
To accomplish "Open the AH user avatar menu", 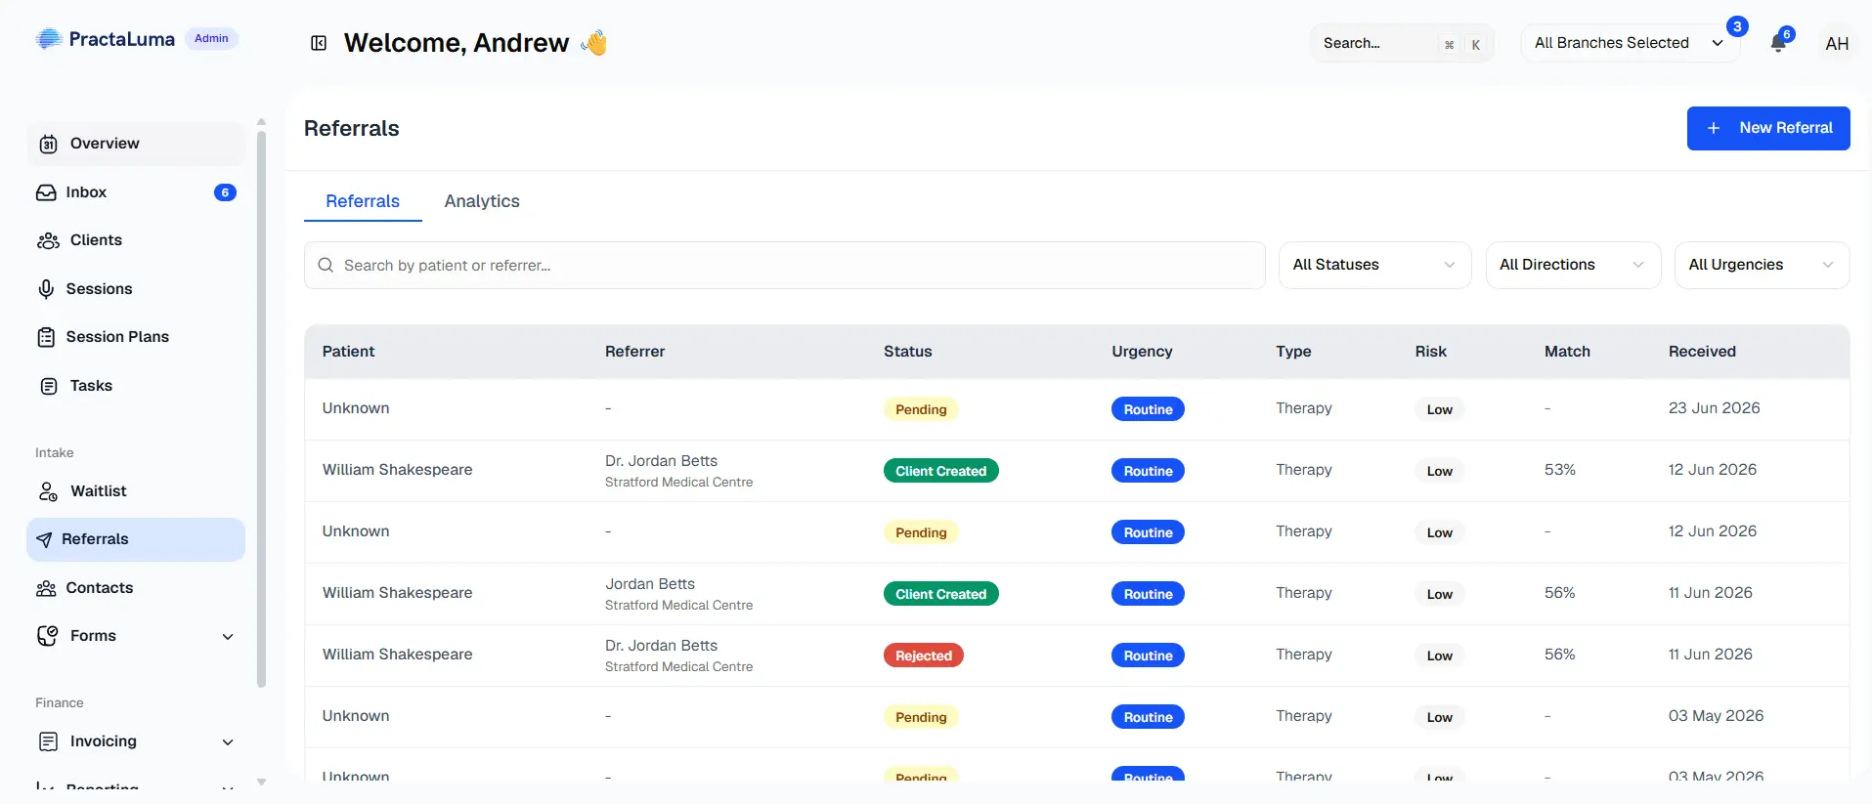I will pyautogui.click(x=1837, y=43).
